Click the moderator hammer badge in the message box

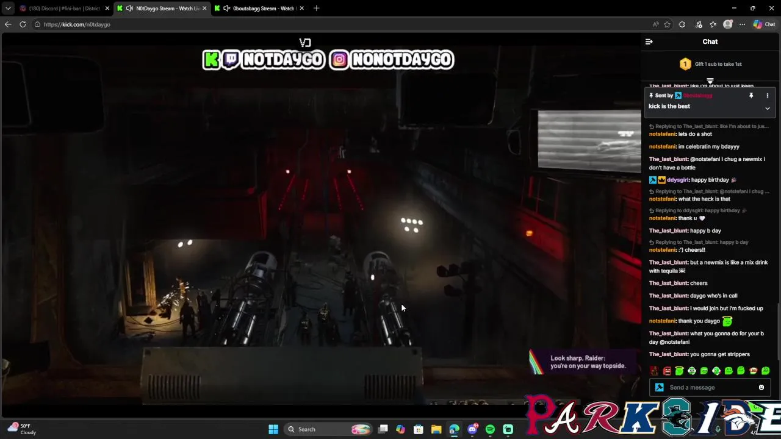click(x=659, y=387)
